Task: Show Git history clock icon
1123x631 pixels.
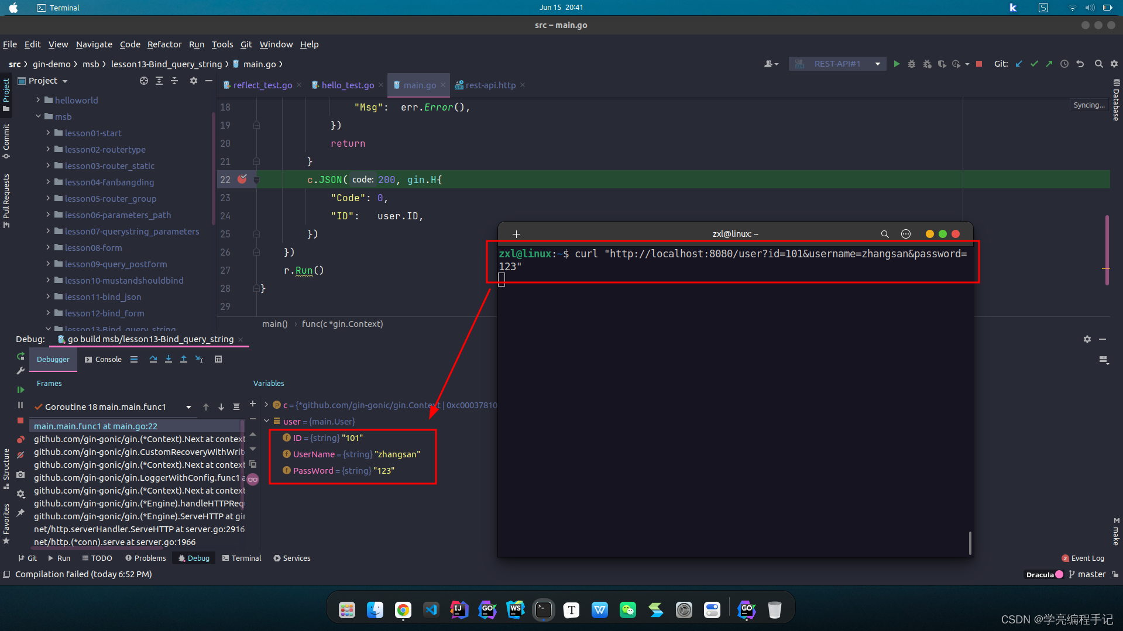Action: [x=1064, y=64]
